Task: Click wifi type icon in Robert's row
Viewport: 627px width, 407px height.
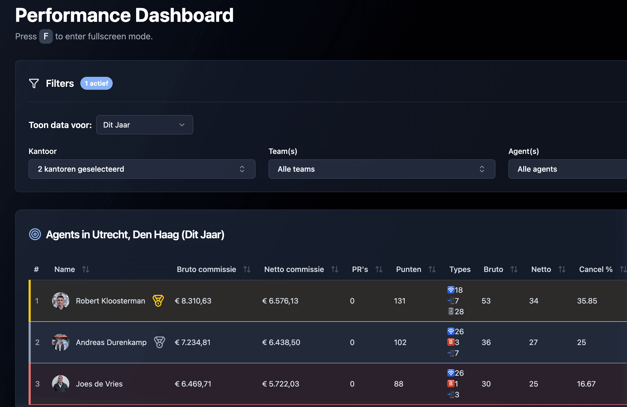Action: tap(451, 290)
